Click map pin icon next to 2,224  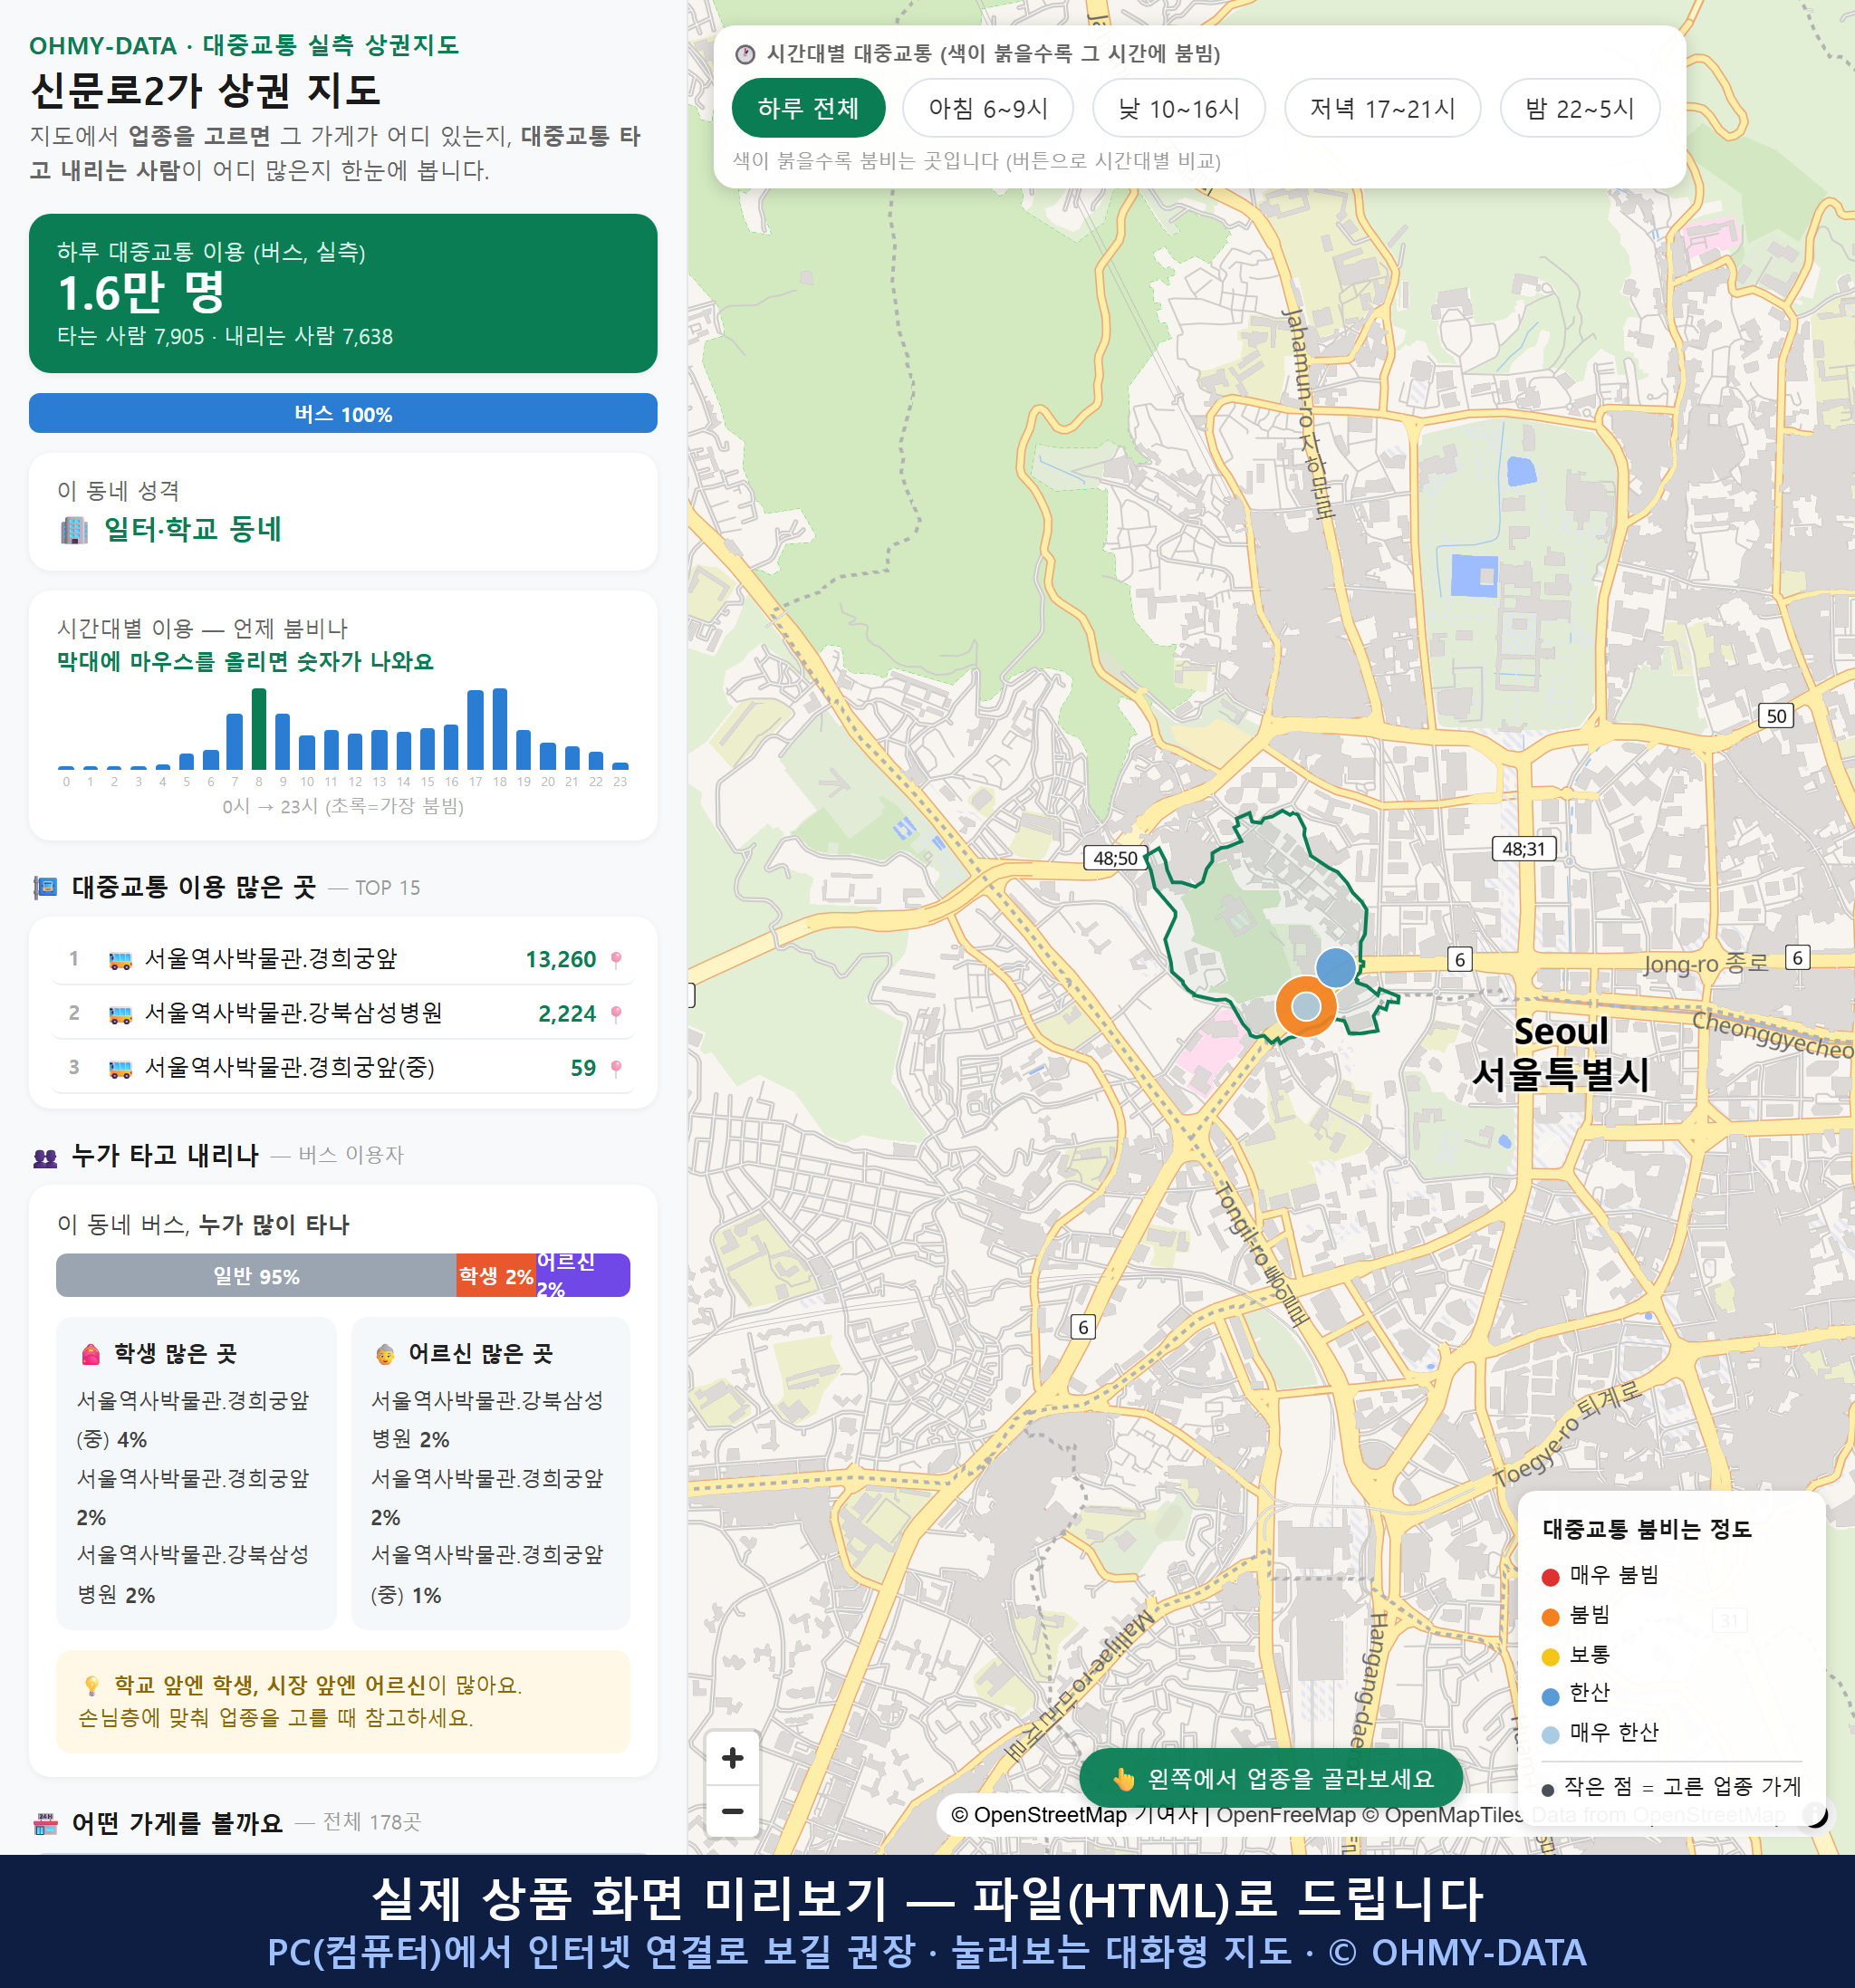click(616, 1013)
